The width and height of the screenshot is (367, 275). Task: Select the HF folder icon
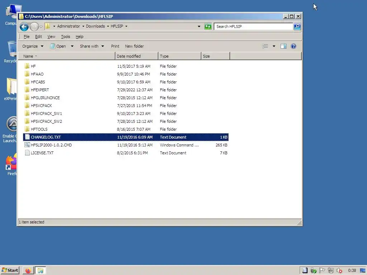pyautogui.click(x=27, y=66)
